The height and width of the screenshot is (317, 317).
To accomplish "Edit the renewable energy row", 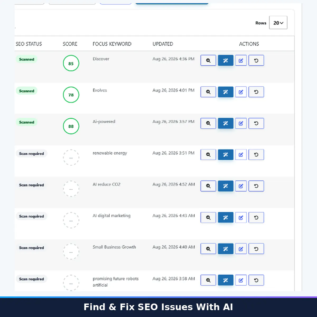I will (x=241, y=155).
